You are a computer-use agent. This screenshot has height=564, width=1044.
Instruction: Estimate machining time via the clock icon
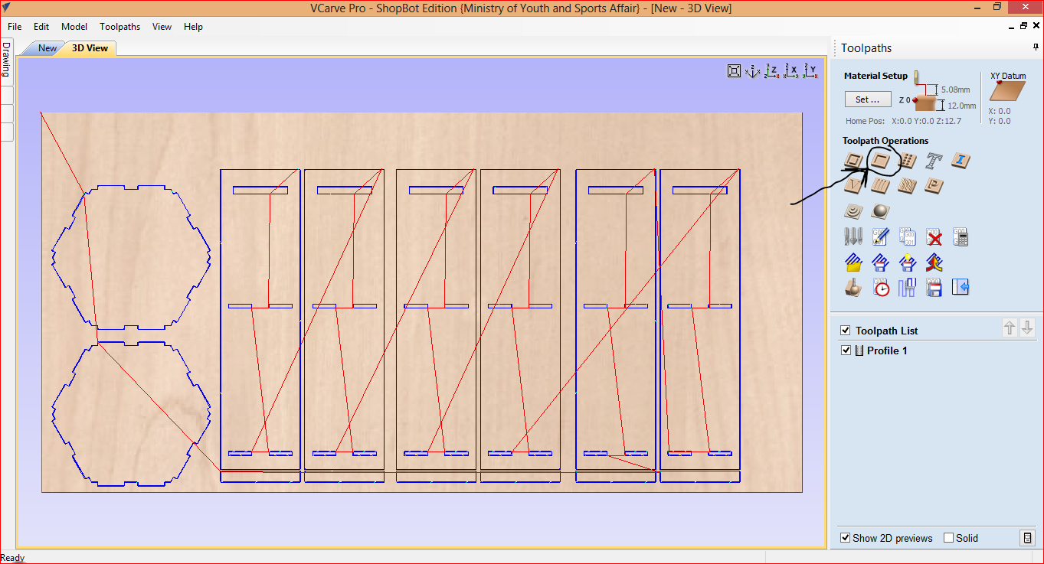click(881, 288)
